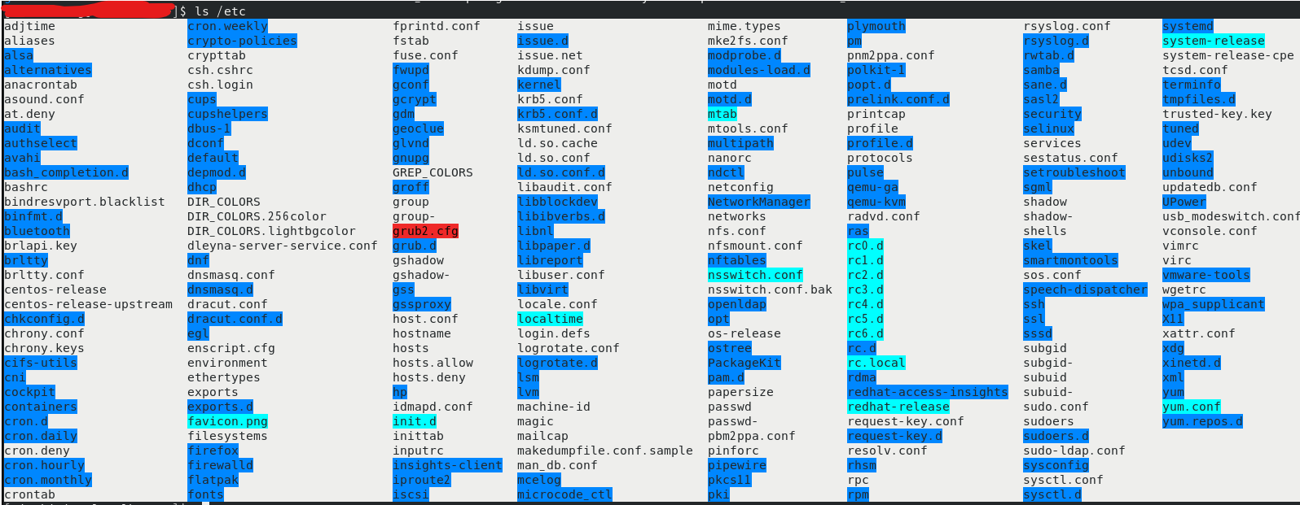This screenshot has width=1300, height=505.
Task: Select the nftables directory
Action: click(737, 260)
